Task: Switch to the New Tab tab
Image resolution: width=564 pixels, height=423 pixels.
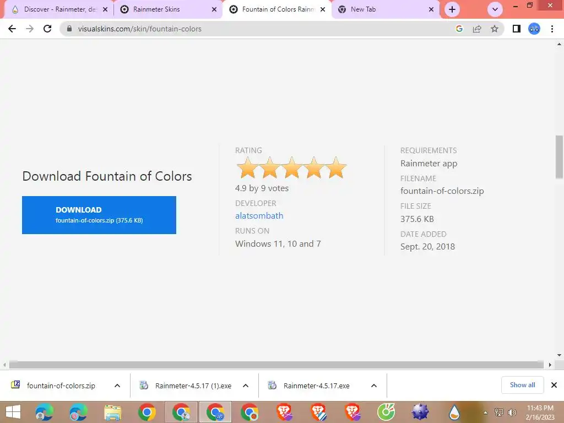Action: coord(385,9)
